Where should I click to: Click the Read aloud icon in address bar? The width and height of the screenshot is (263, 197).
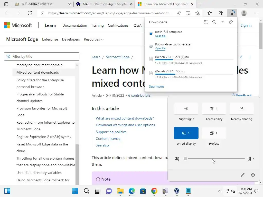coord(179,13)
